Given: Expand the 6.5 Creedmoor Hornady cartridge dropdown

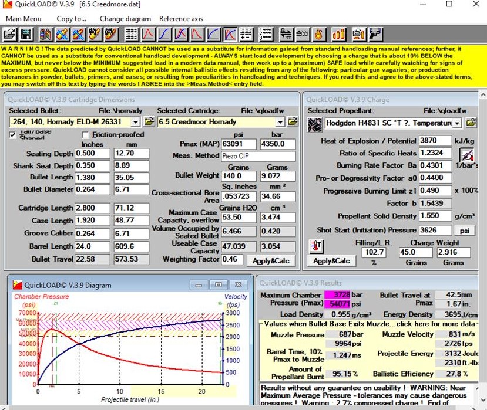Looking at the screenshot, I should pyautogui.click(x=280, y=122).
